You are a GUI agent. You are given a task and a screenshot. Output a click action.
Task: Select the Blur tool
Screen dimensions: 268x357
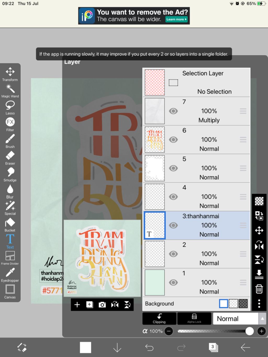[x=10, y=191]
